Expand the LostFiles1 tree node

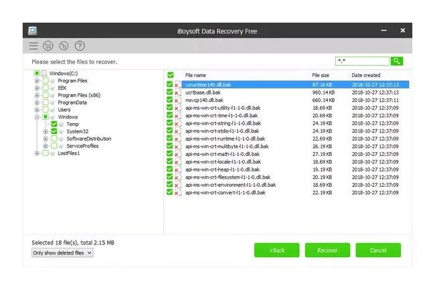pyautogui.click(x=37, y=153)
